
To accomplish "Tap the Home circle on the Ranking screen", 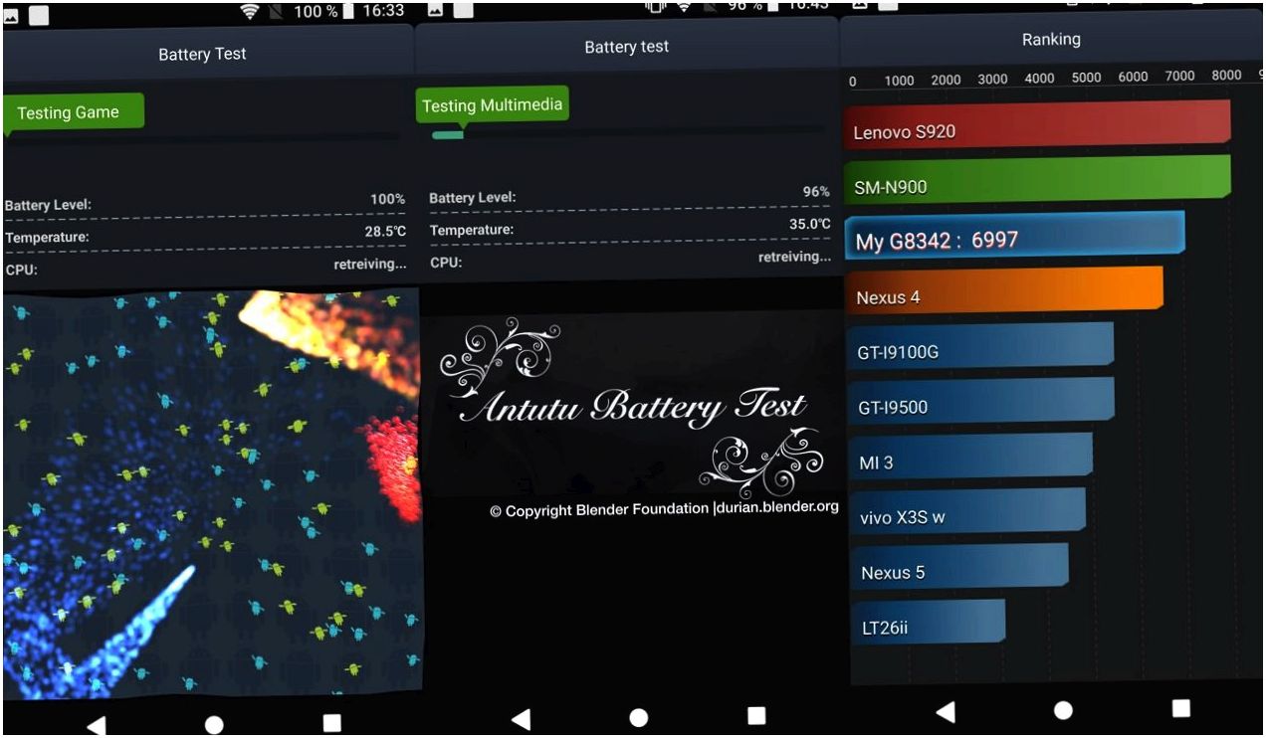I will (1063, 710).
